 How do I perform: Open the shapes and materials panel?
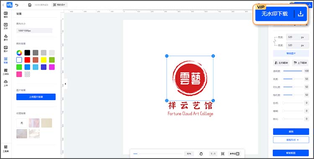[5, 38]
